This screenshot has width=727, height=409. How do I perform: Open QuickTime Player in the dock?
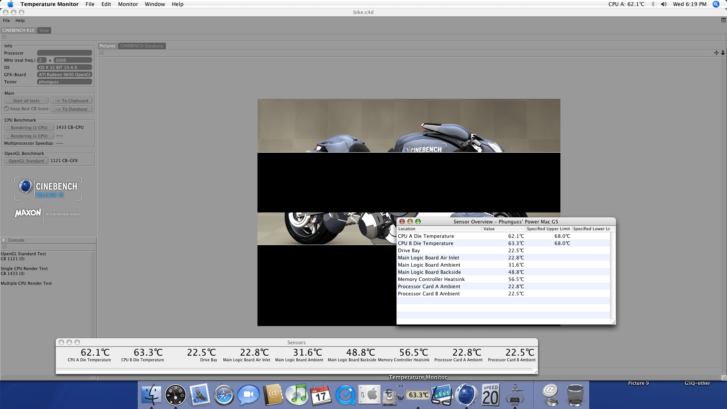tap(345, 395)
